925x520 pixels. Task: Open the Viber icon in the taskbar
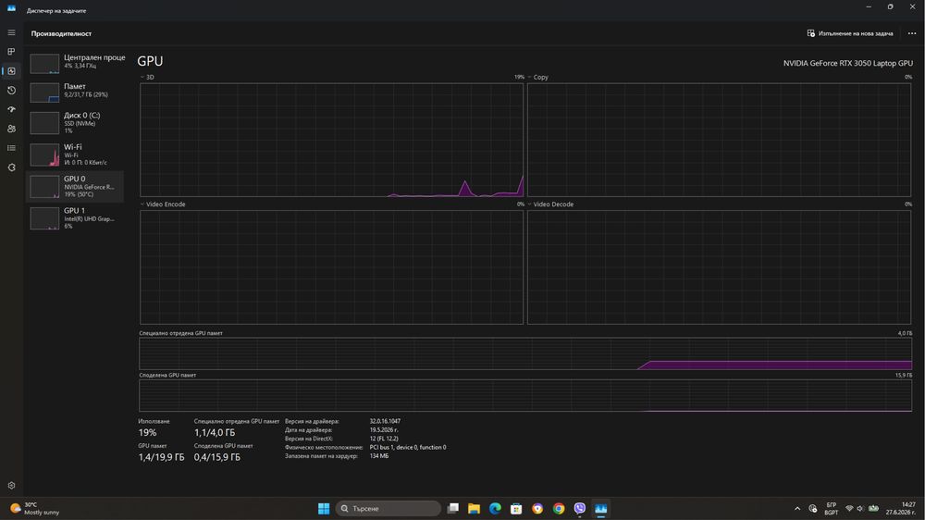(580, 508)
